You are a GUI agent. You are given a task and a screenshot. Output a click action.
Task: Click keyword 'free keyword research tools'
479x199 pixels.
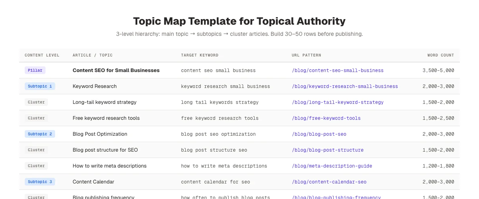pyautogui.click(x=220, y=118)
